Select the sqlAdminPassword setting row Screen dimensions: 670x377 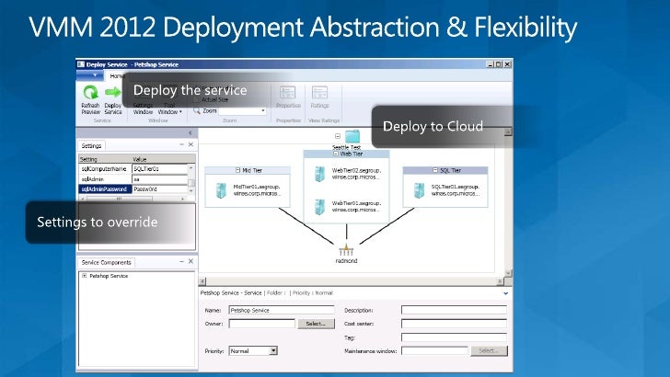[x=133, y=189]
